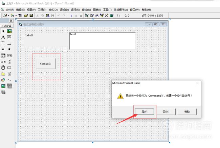Open the 编辑(E) menu

click(x=20, y=10)
